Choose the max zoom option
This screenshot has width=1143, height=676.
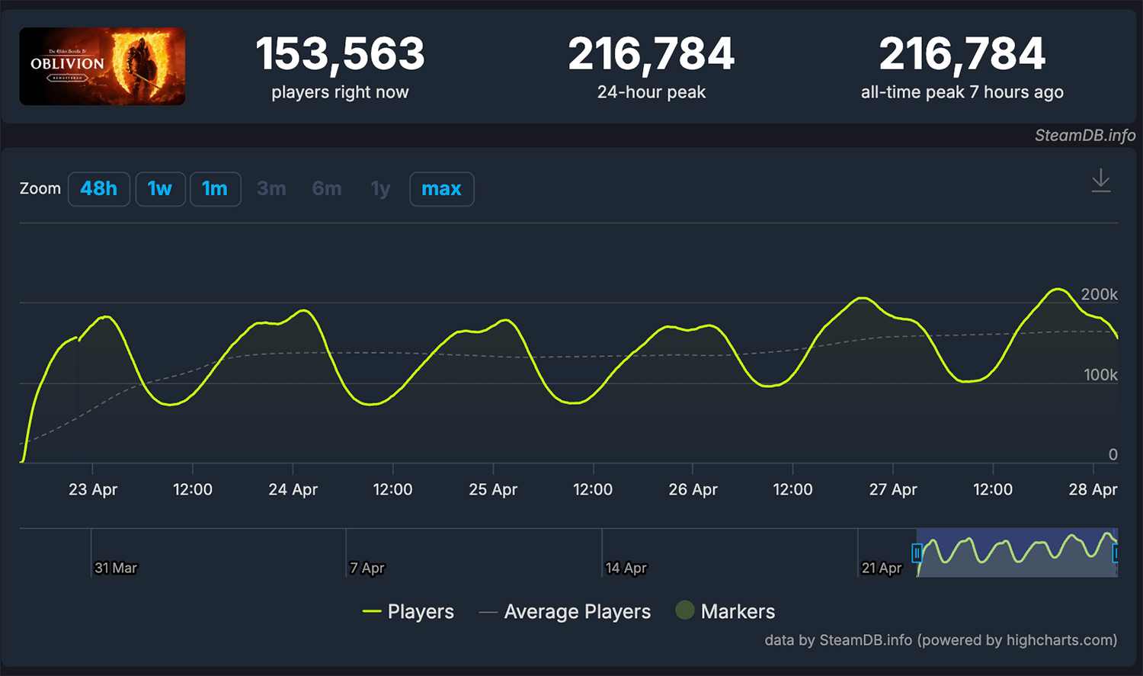pyautogui.click(x=441, y=189)
